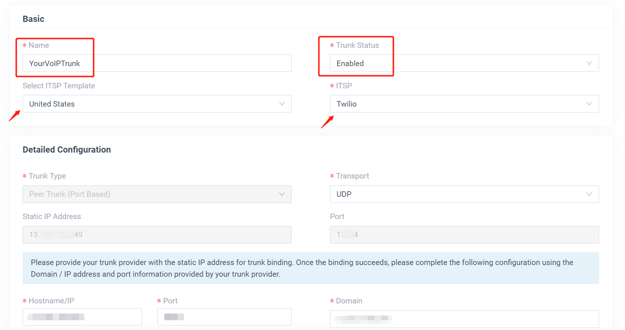Click the Trunk Status chevron arrow
Screen dimensions: 625x330
tap(589, 63)
